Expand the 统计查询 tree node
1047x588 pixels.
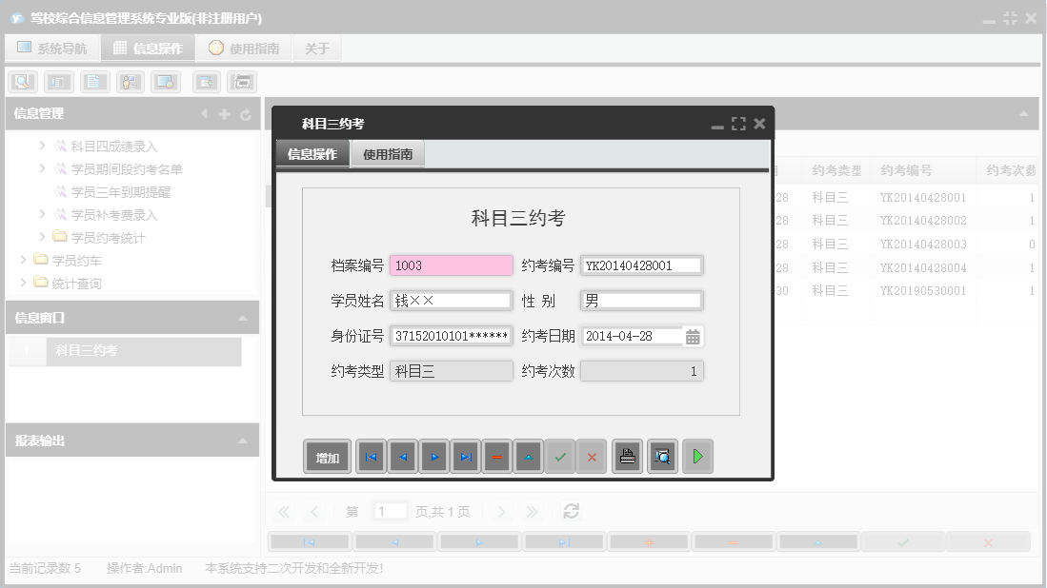22,281
